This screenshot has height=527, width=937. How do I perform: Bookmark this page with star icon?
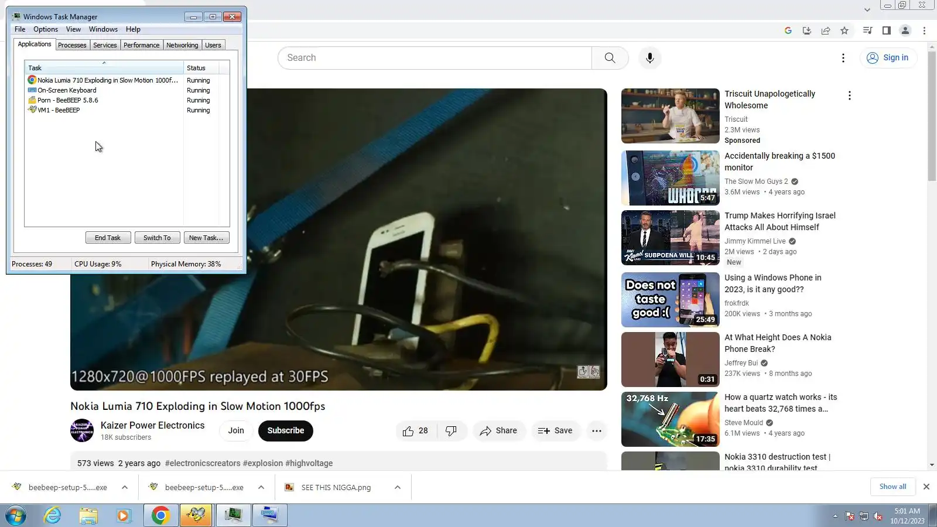point(844,30)
